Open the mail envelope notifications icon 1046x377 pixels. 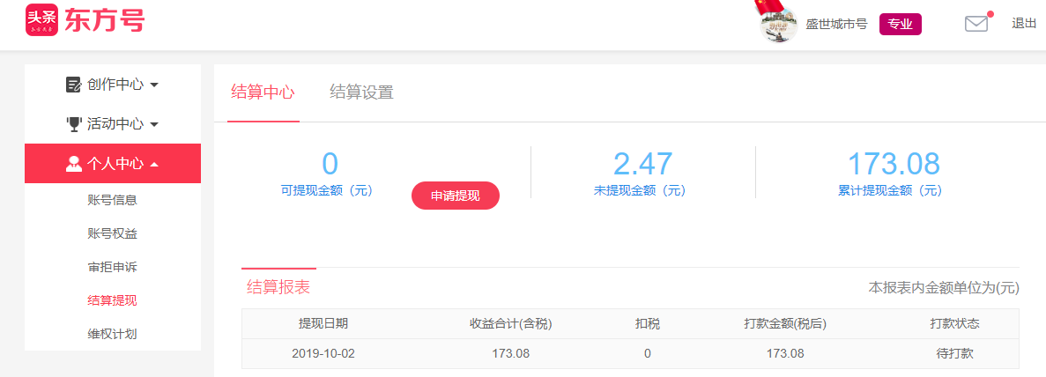[x=976, y=24]
